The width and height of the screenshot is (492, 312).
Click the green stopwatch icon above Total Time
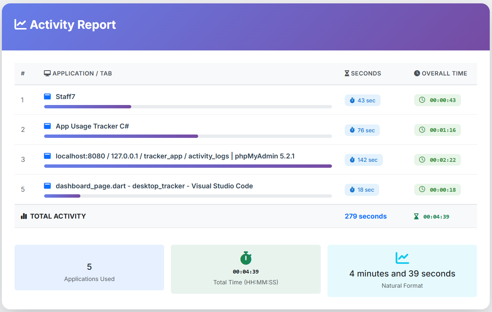[246, 258]
